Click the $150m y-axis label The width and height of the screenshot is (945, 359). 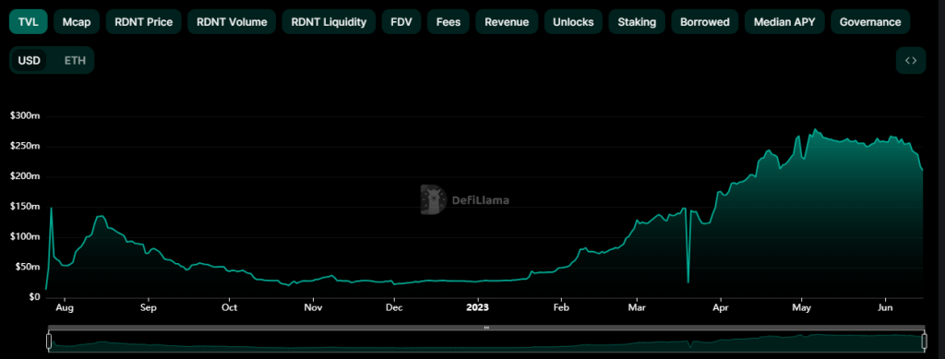(x=25, y=207)
